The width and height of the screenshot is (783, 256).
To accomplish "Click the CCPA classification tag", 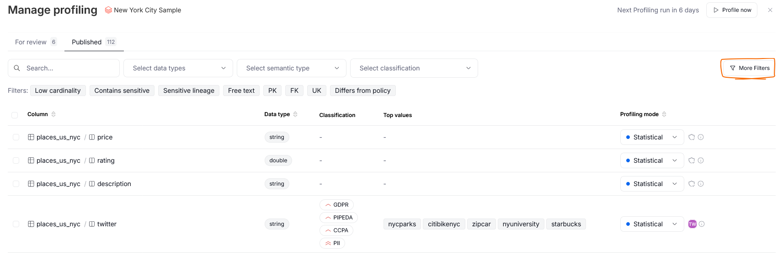I will [x=336, y=230].
